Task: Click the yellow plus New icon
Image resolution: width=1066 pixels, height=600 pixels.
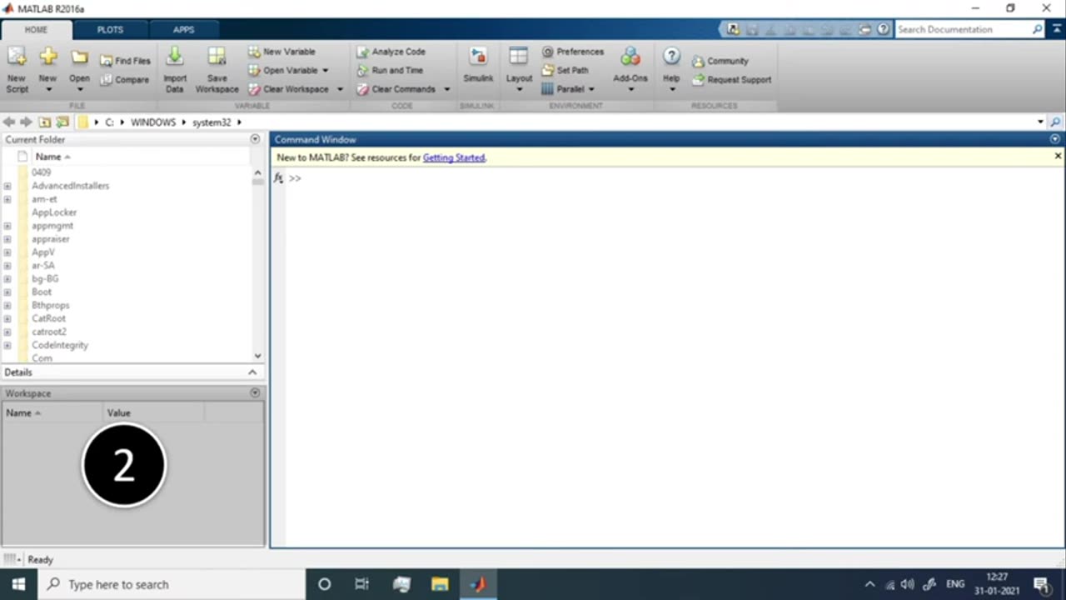Action: (x=47, y=57)
